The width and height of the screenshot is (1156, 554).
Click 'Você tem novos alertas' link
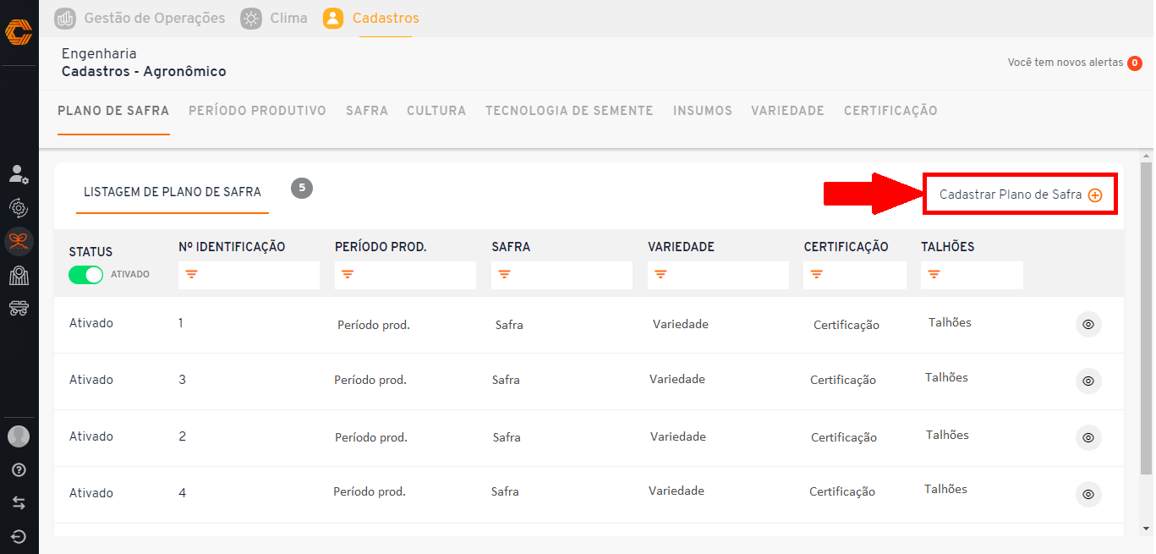pyautogui.click(x=1065, y=63)
